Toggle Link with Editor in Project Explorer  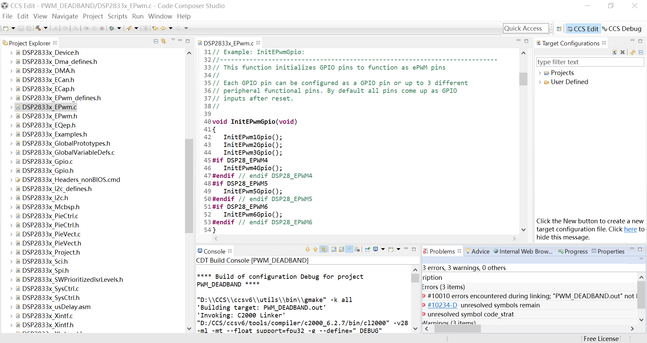pyautogui.click(x=164, y=41)
